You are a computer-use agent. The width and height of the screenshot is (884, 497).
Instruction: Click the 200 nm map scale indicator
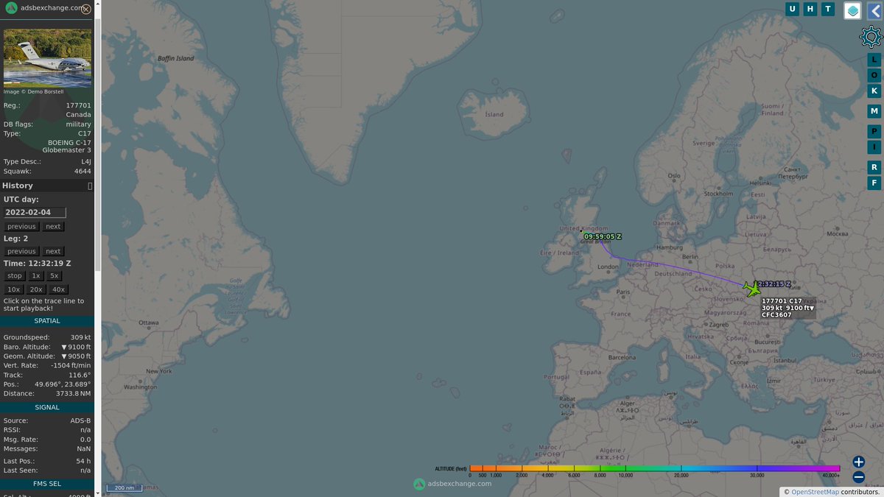point(123,487)
